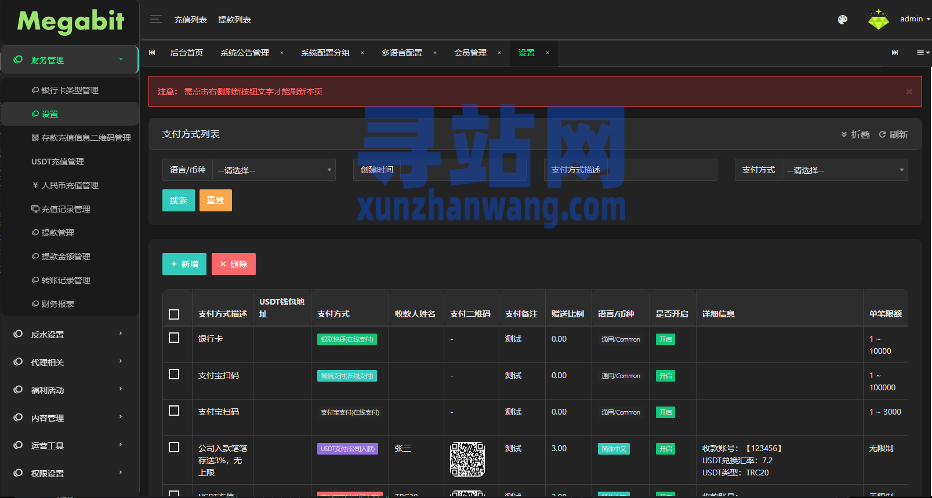Check the 支付宝扫码 row with 微信支付 tag
The width and height of the screenshot is (932, 498).
174,374
